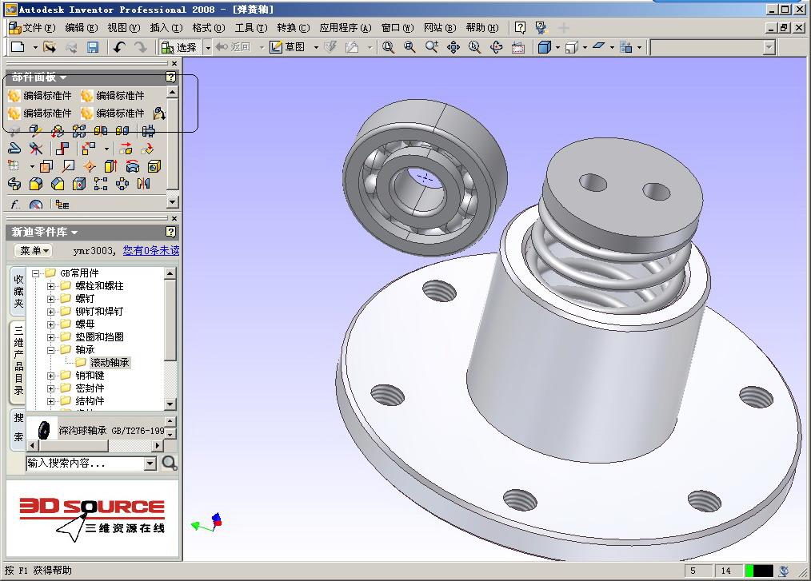The width and height of the screenshot is (811, 581).
Task: Click the Look At icon
Action: (517, 48)
